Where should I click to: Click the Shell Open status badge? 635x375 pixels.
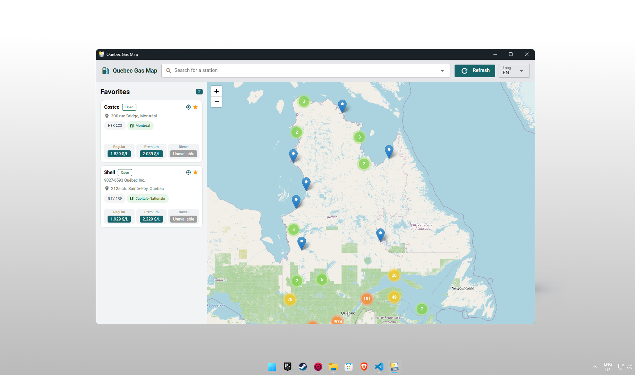pyautogui.click(x=125, y=173)
